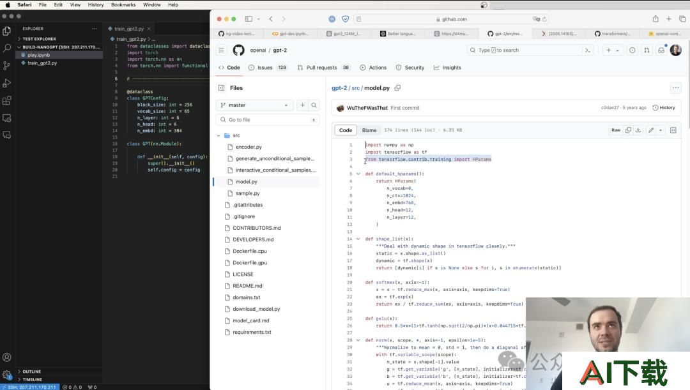This screenshot has height=390, width=690.
Task: Click Raw button
Action: coord(616,130)
